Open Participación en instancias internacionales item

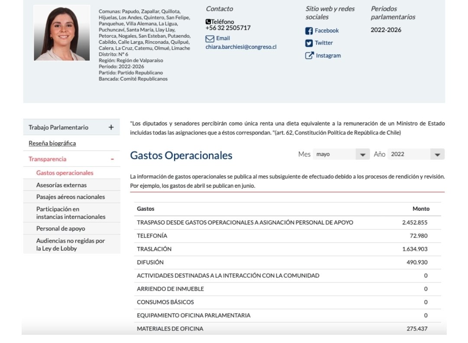(x=71, y=213)
